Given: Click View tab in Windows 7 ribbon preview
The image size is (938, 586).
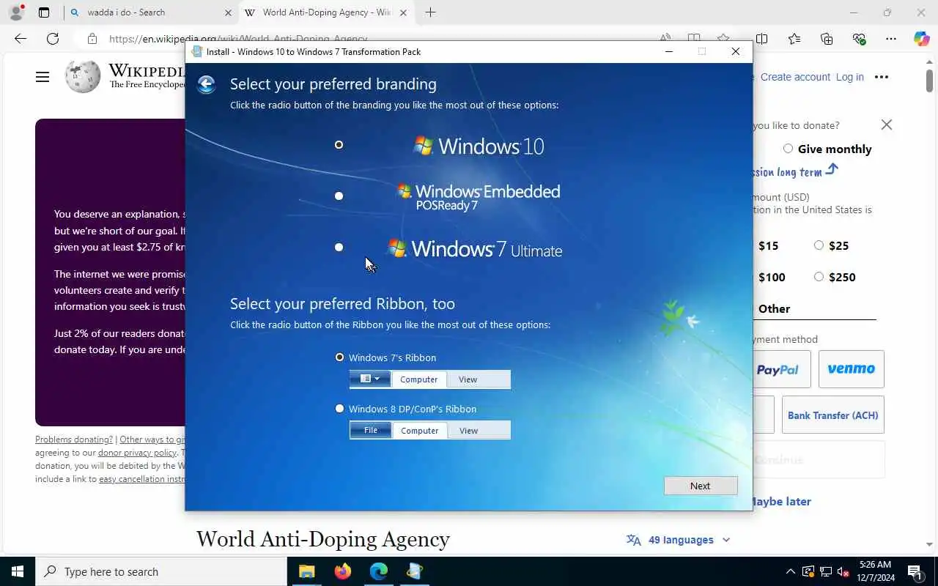Looking at the screenshot, I should (468, 379).
